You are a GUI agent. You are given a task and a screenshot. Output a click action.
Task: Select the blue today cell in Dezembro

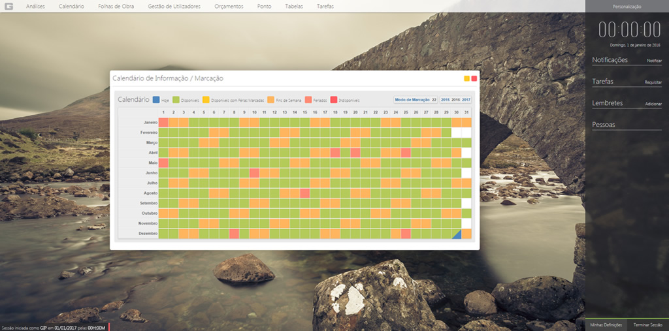(457, 234)
